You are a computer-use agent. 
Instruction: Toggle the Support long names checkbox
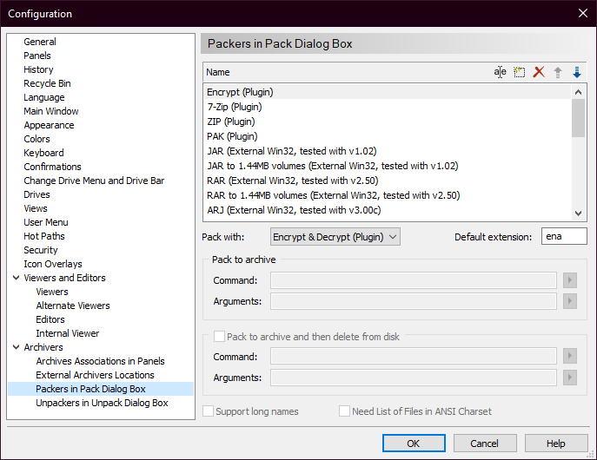pos(209,411)
